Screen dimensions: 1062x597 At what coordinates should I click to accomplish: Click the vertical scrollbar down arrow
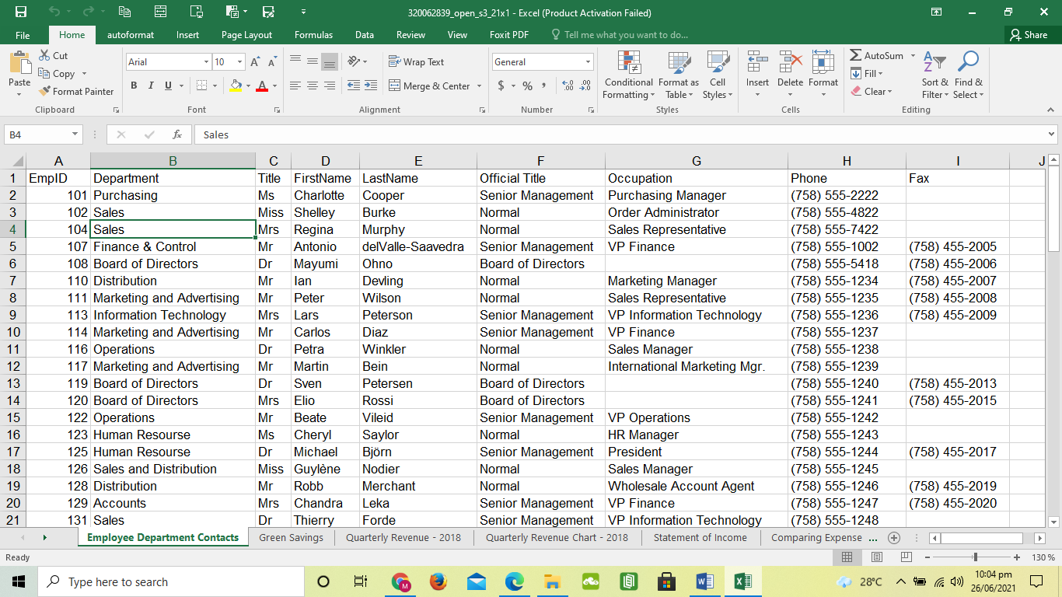pos(1053,522)
